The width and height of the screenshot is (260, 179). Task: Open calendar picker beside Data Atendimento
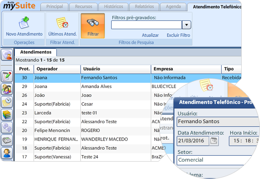click(x=214, y=141)
